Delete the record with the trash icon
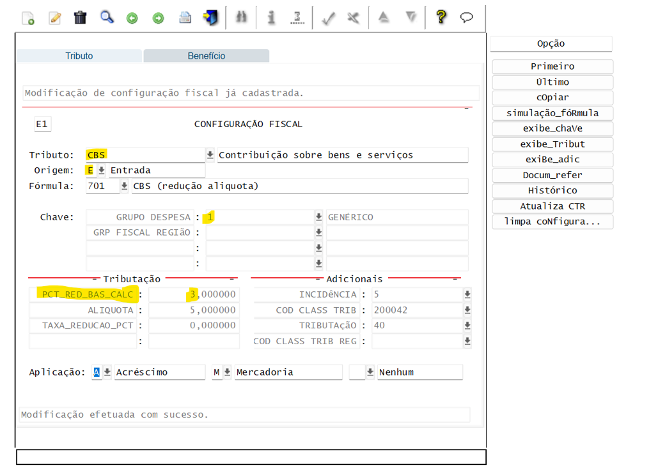 (x=79, y=17)
